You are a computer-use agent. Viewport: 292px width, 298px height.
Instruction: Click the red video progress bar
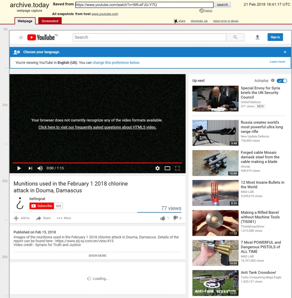click(97, 163)
